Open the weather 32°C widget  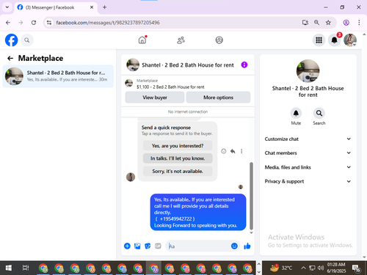tap(281, 268)
